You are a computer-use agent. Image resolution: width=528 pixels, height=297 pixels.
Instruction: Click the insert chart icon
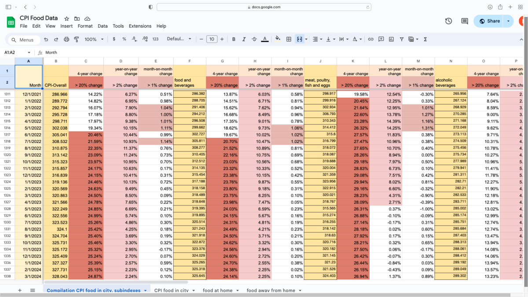pos(391,39)
